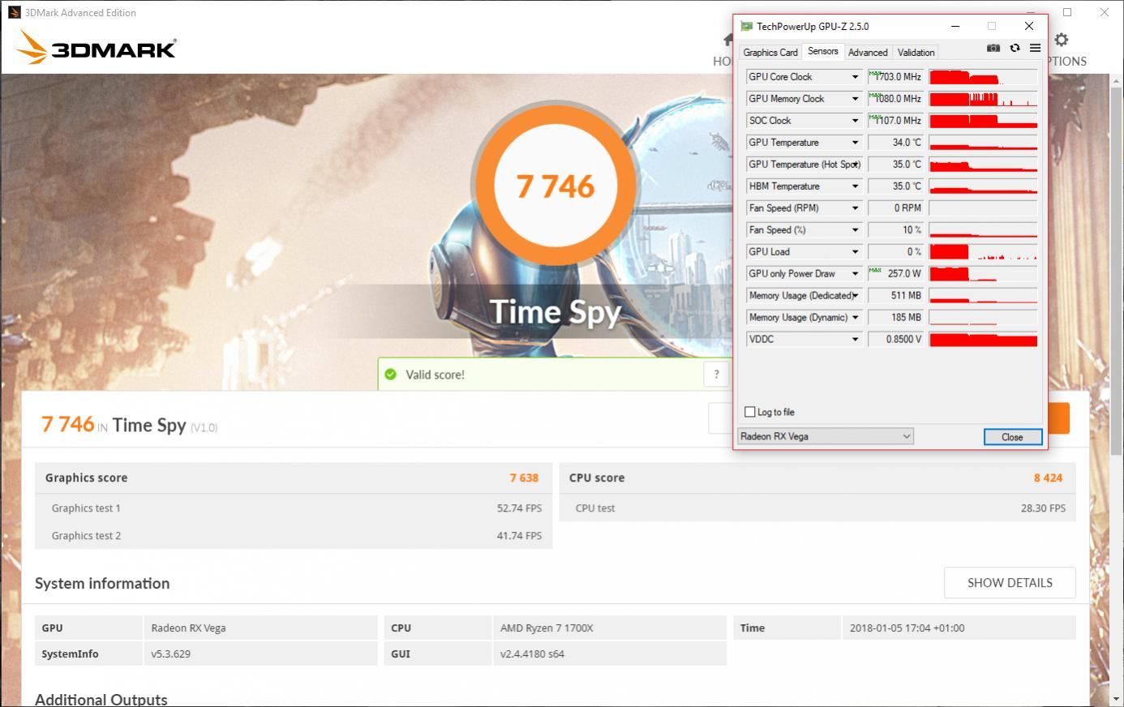Click the Radeon RX Vega GPU cell
1124x707 pixels.
coord(260,628)
